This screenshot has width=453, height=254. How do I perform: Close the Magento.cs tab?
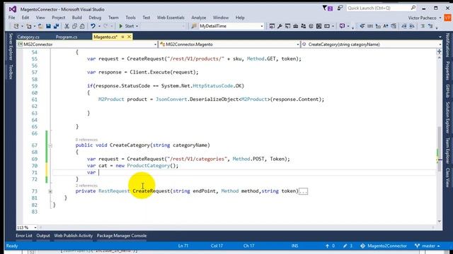point(129,37)
